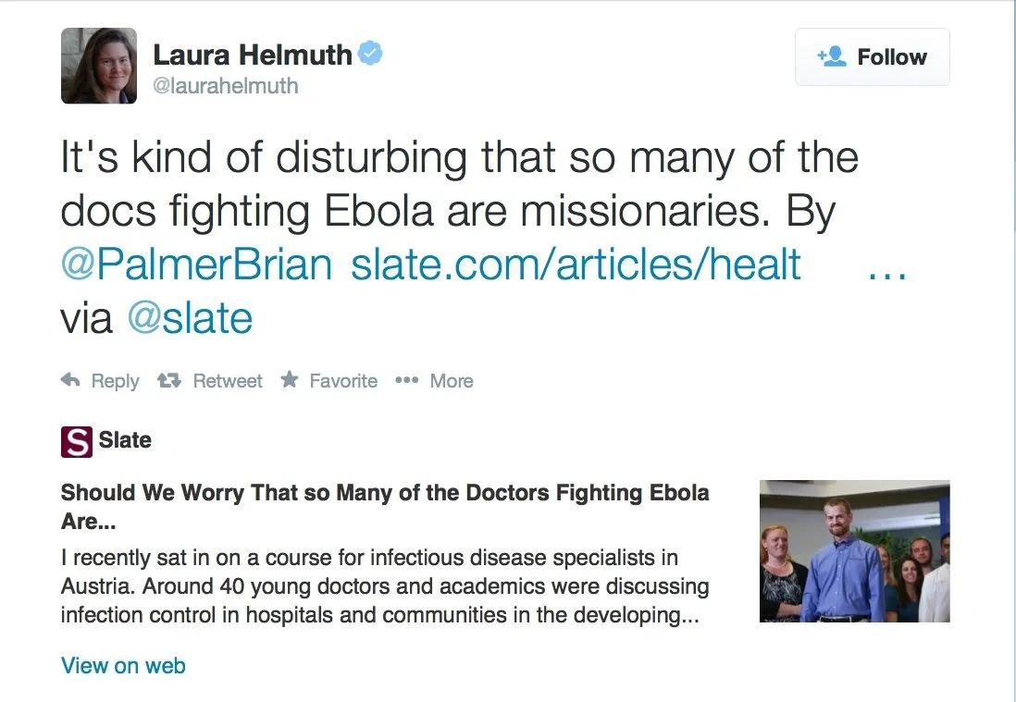Open the Laura Helmuth display name link

(x=252, y=55)
